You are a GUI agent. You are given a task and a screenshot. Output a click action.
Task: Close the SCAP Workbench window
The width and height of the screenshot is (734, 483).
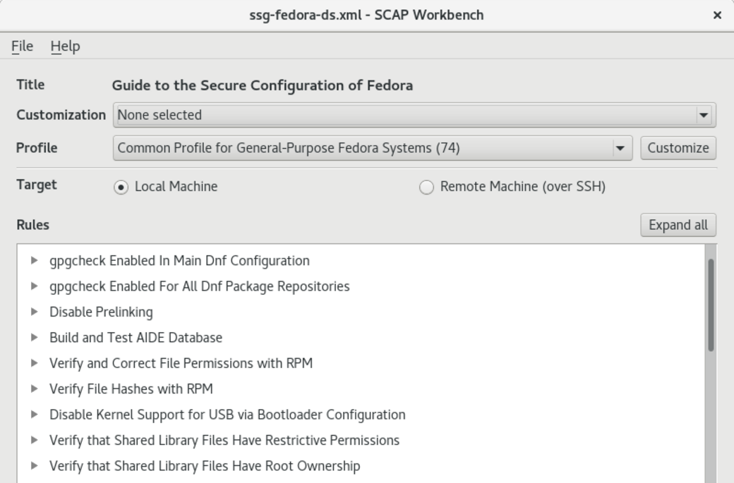pyautogui.click(x=717, y=16)
